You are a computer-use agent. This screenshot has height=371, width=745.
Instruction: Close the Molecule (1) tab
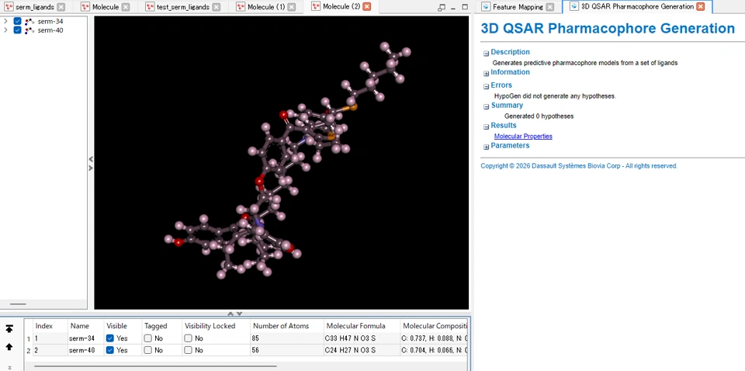[292, 7]
